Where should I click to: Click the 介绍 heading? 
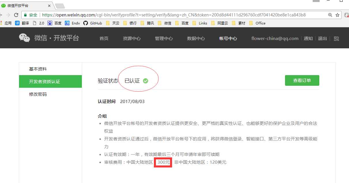[x=102, y=116]
